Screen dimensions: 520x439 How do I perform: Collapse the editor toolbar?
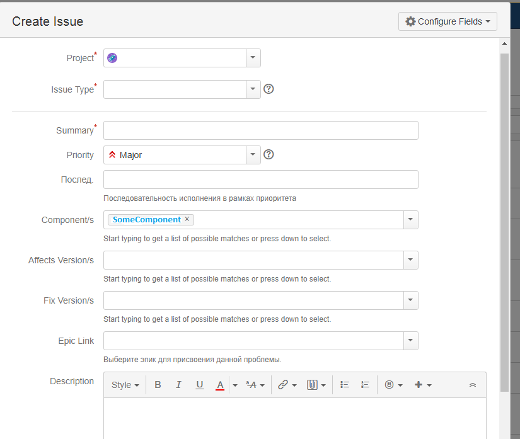(473, 385)
